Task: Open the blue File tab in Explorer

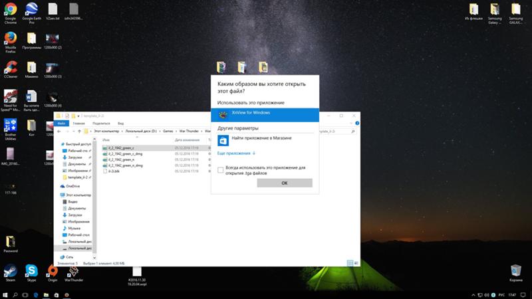Action: point(61,124)
